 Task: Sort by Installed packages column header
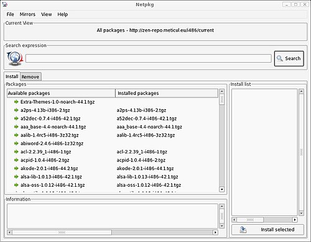click(x=167, y=93)
